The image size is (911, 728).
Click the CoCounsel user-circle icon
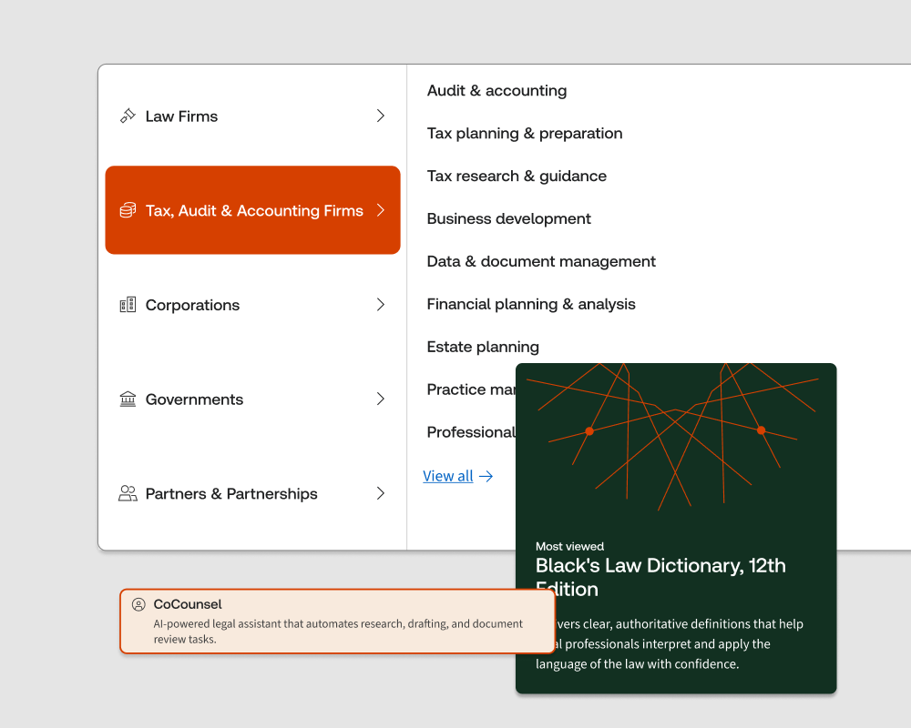[138, 604]
